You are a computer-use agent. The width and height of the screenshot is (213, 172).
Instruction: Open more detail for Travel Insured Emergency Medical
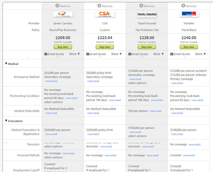coord(135,79)
